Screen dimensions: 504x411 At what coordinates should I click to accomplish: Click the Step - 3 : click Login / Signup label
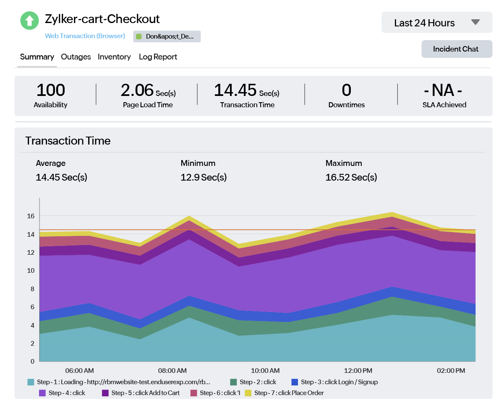coord(339,382)
